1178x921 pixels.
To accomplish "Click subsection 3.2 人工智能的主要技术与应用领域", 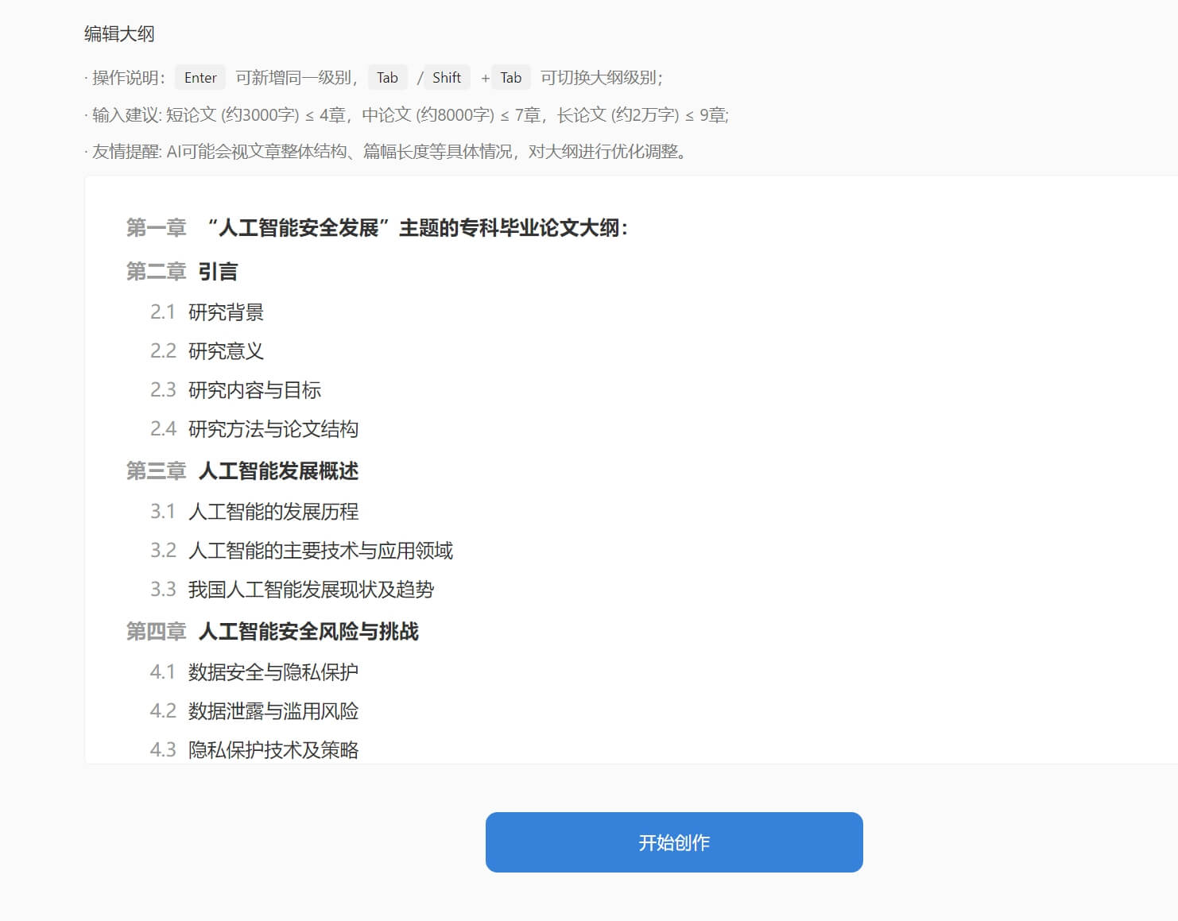I will [x=320, y=551].
